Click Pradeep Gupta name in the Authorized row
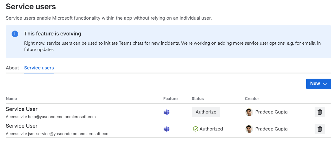 [x=271, y=129]
